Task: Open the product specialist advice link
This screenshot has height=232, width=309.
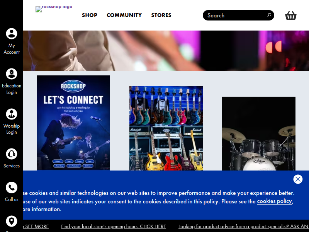Action: click(x=244, y=227)
